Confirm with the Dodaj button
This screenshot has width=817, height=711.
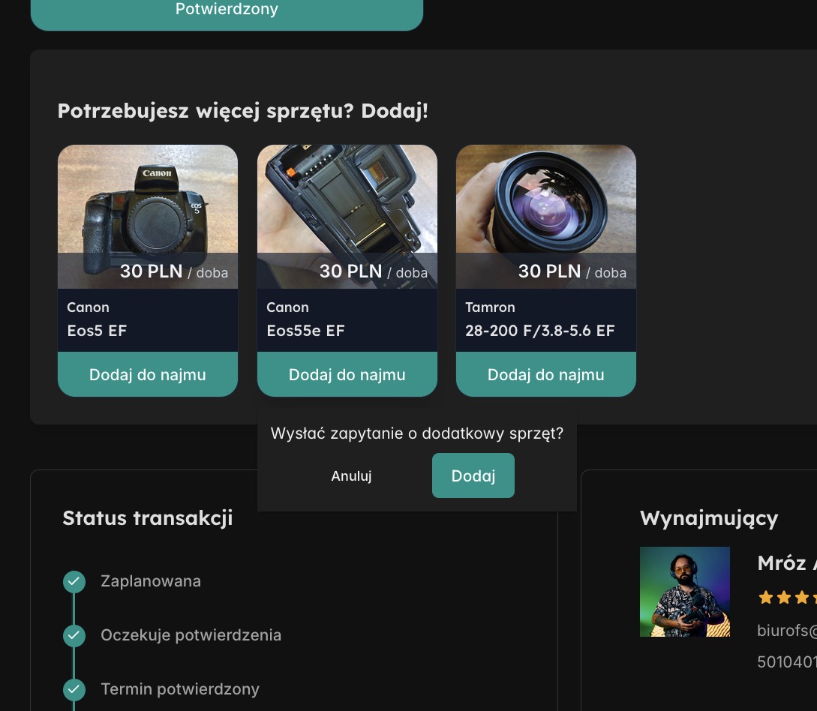pos(473,475)
